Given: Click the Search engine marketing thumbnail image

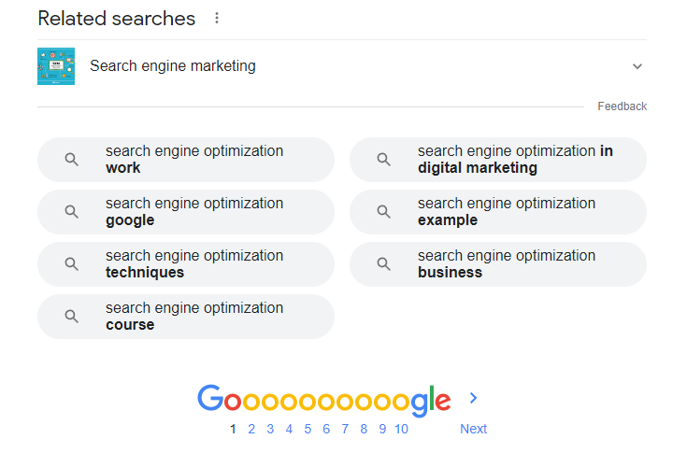Looking at the screenshot, I should 56,66.
